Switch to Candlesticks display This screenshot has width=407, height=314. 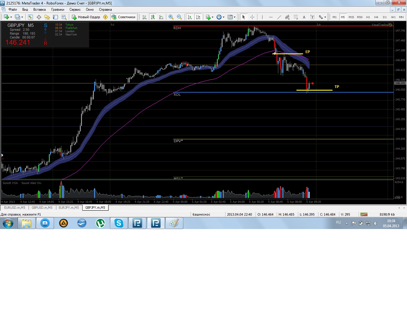[153, 17]
